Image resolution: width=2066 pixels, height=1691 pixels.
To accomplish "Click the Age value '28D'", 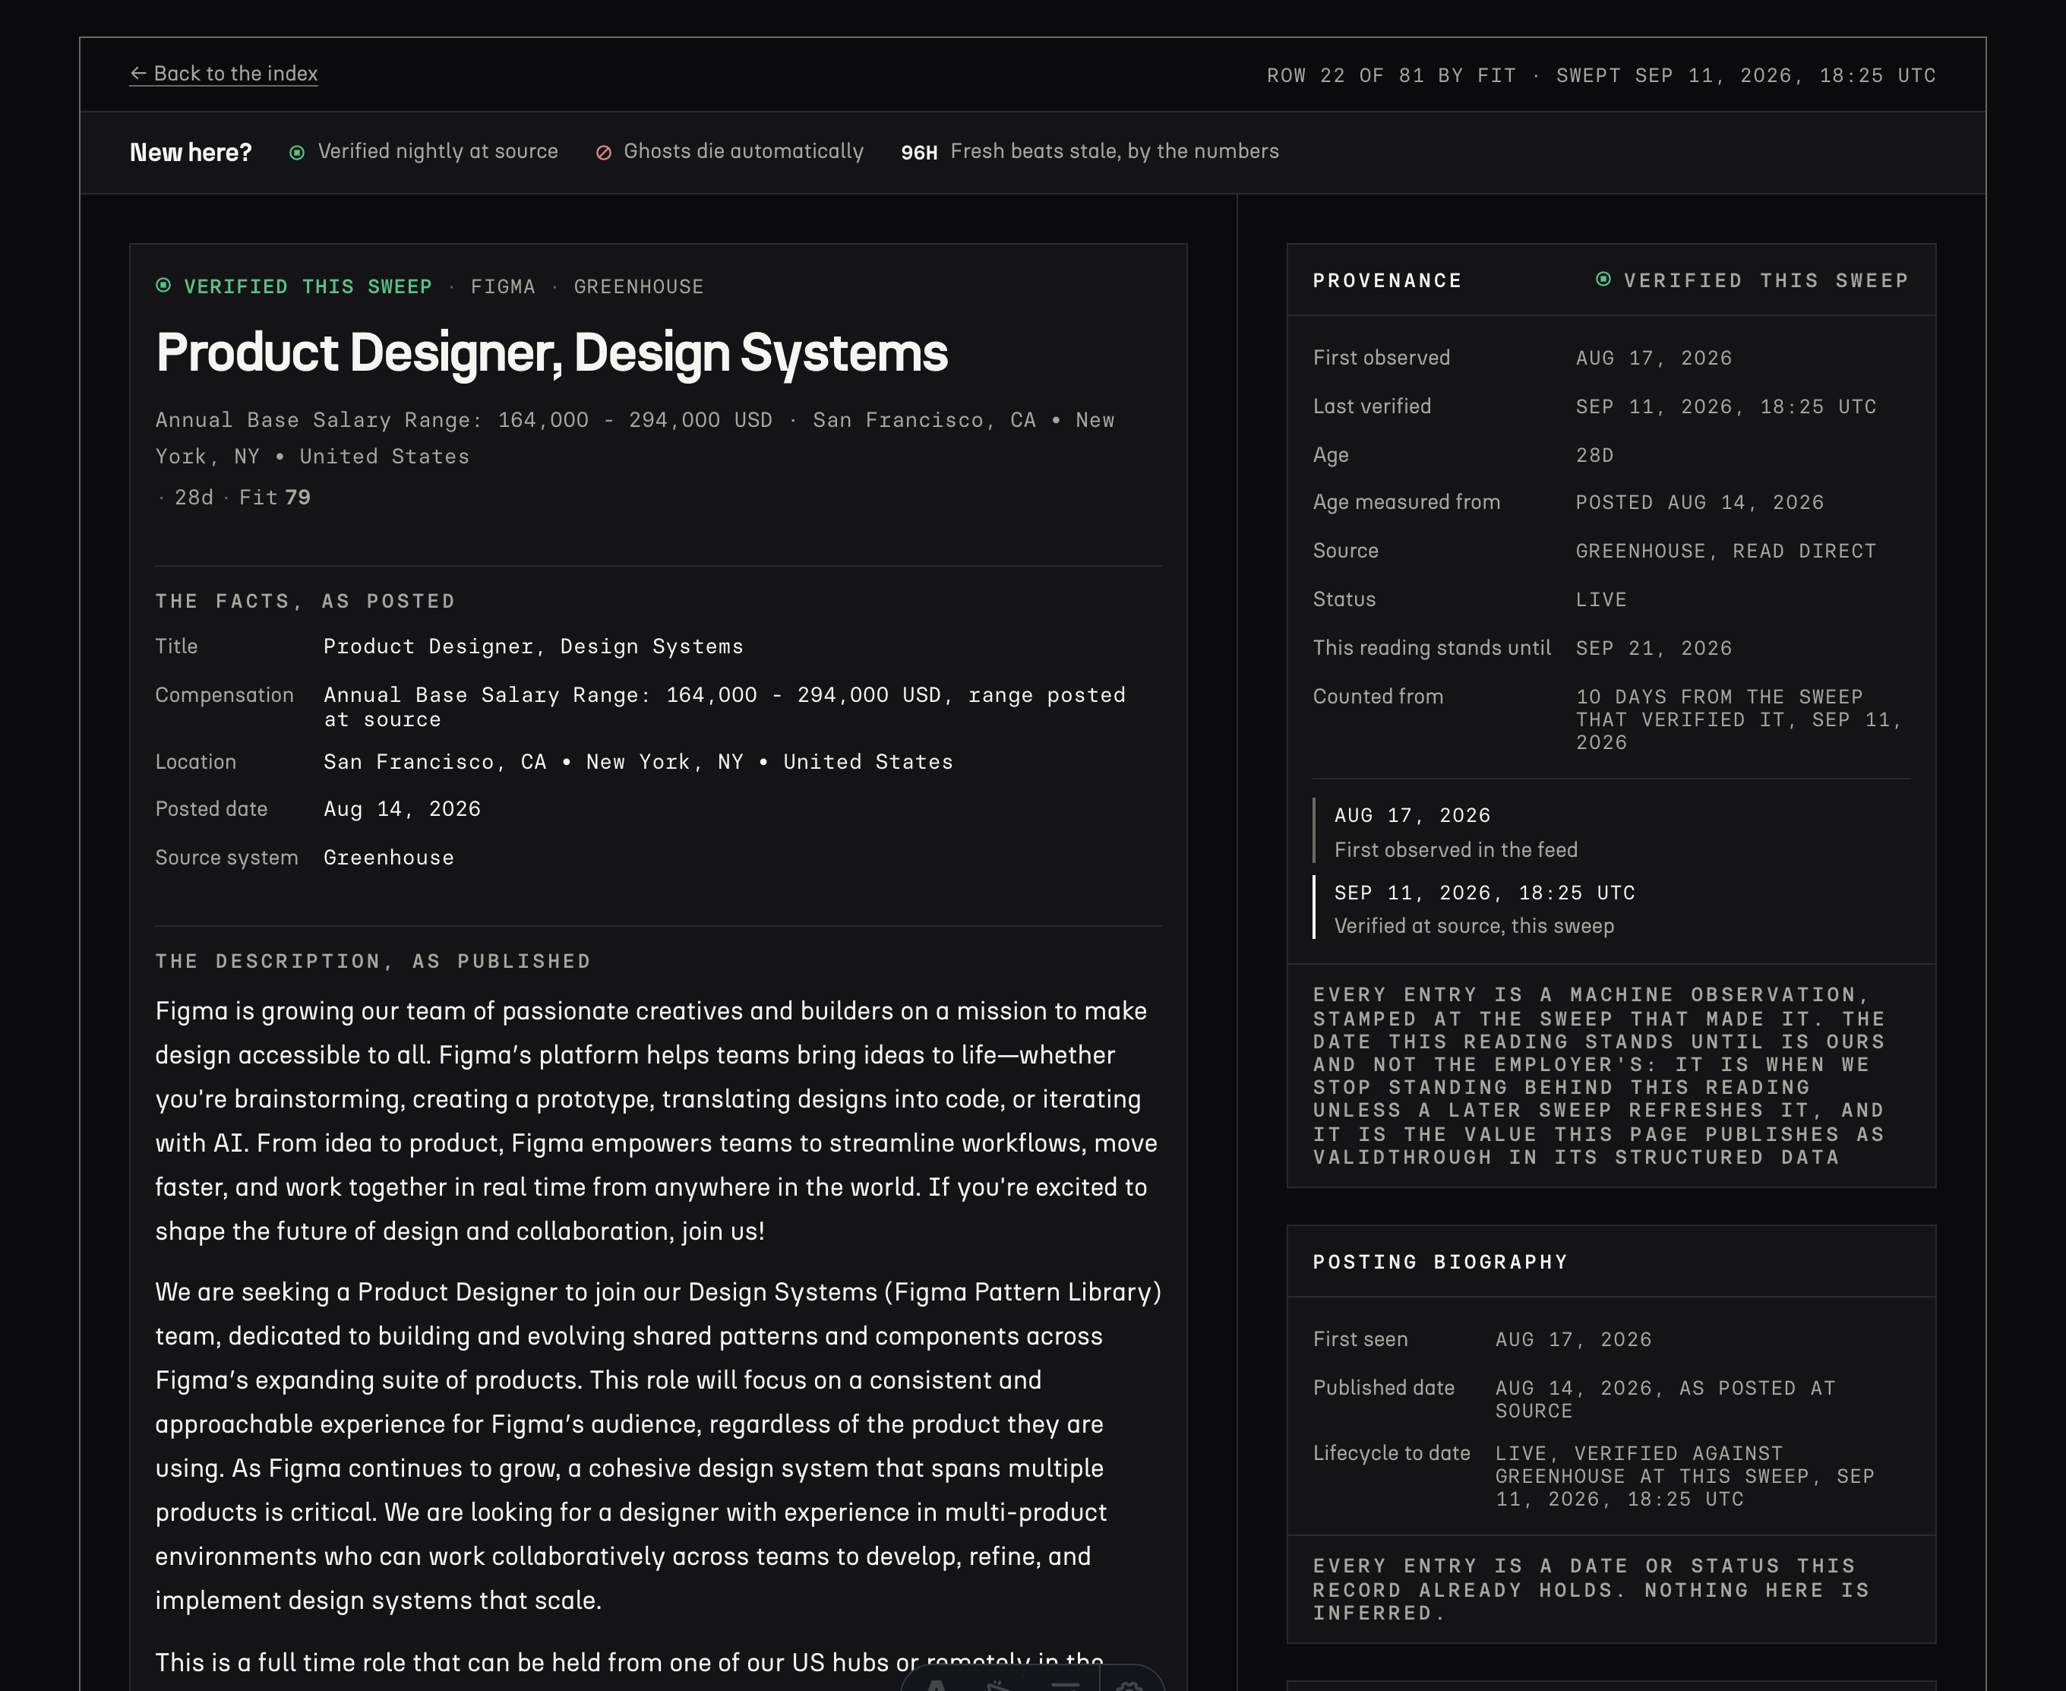I will coord(1594,456).
